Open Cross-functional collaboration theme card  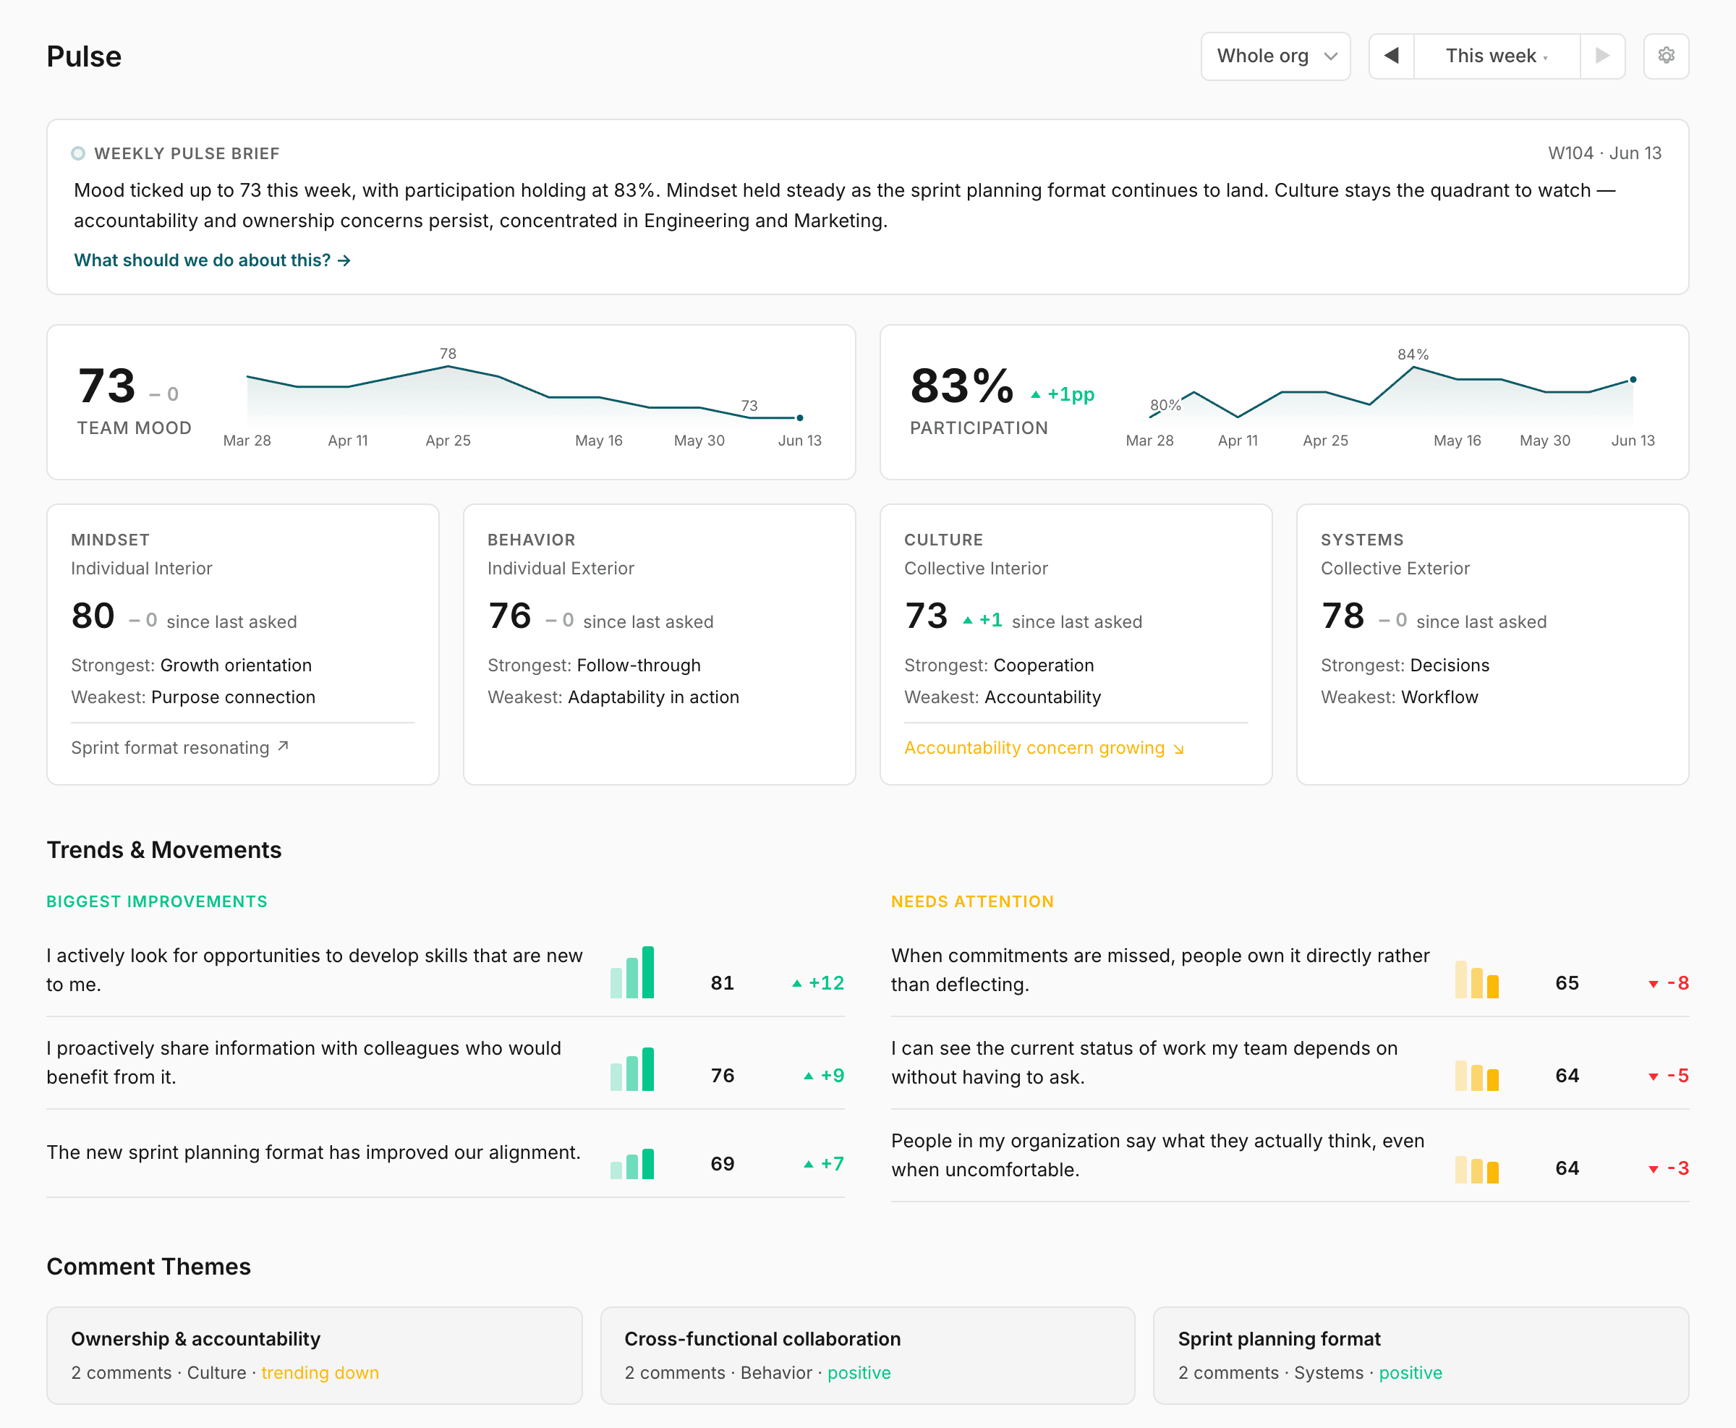(867, 1355)
